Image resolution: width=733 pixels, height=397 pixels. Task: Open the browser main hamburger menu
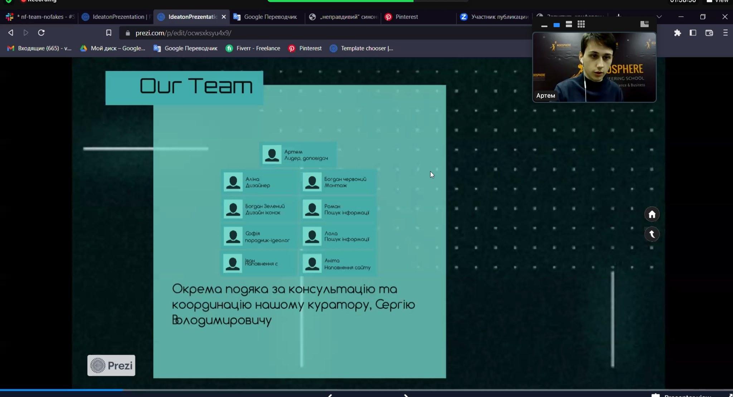pos(725,33)
